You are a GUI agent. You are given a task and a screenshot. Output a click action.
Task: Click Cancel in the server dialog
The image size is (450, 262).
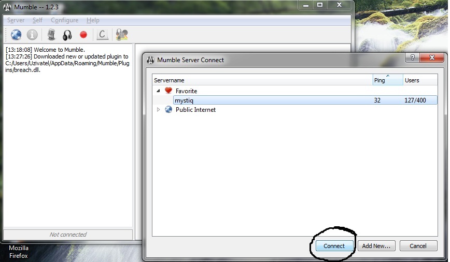coord(418,246)
